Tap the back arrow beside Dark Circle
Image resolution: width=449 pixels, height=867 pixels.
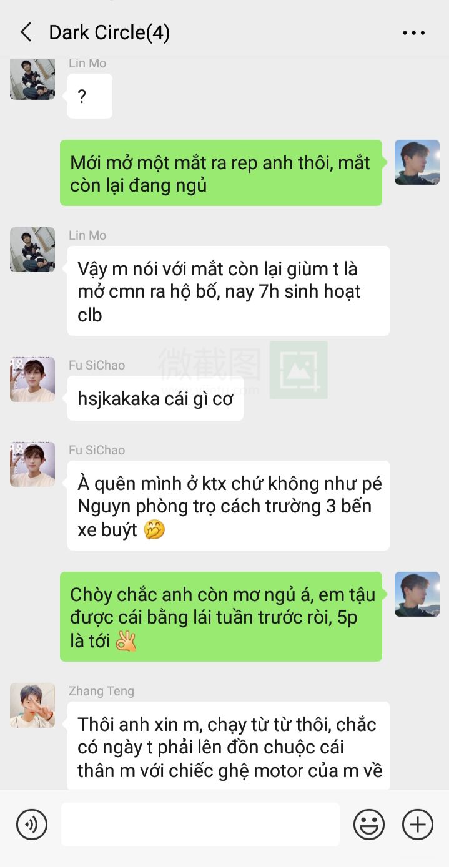[x=26, y=32]
